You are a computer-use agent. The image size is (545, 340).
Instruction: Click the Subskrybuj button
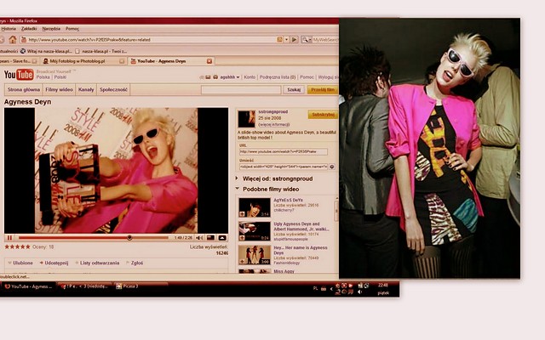pos(323,115)
